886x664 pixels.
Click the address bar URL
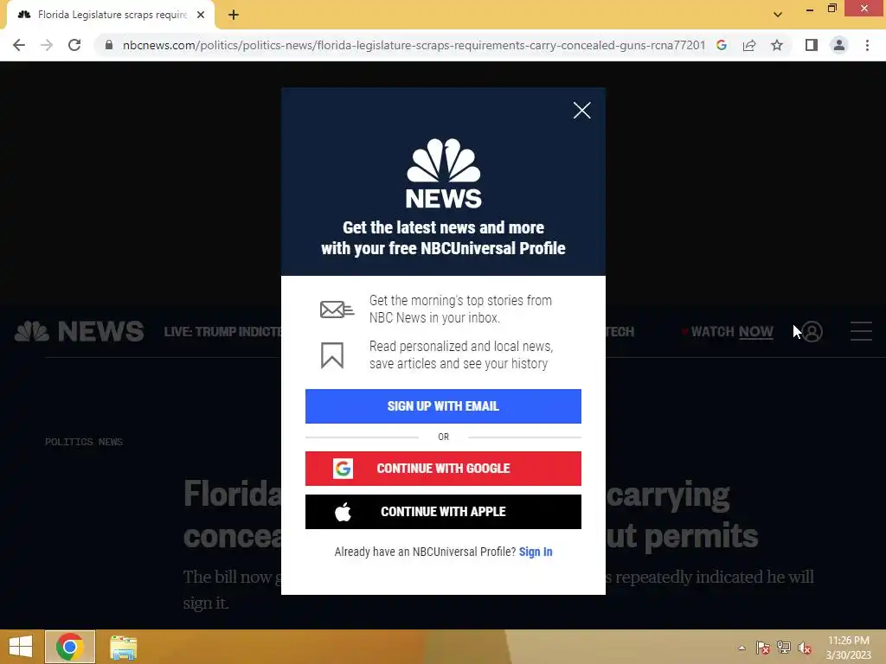point(414,45)
